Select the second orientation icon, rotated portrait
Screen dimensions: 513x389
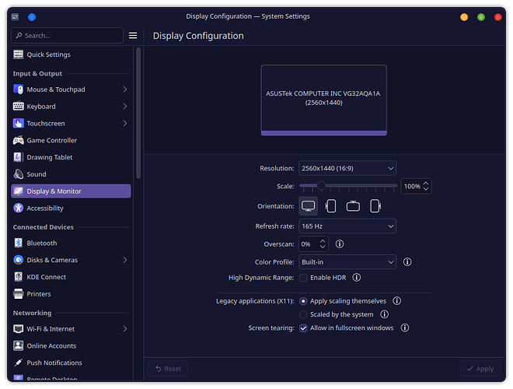coord(331,206)
